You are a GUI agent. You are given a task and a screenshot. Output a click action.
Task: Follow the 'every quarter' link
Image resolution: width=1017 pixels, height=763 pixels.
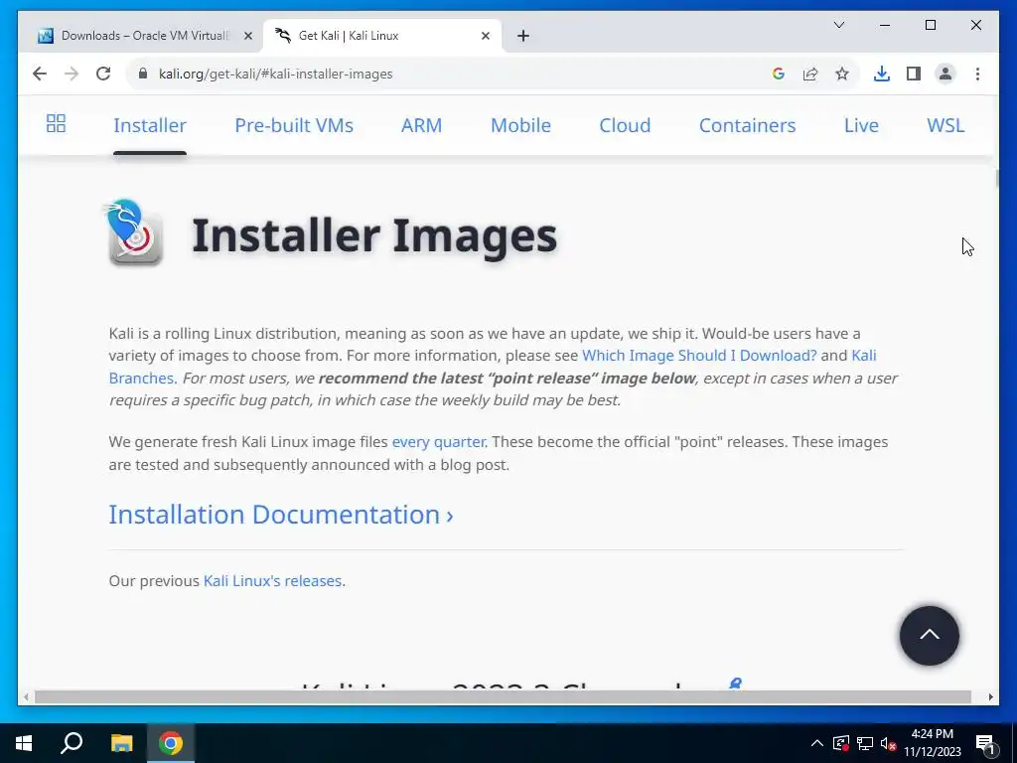(x=438, y=442)
